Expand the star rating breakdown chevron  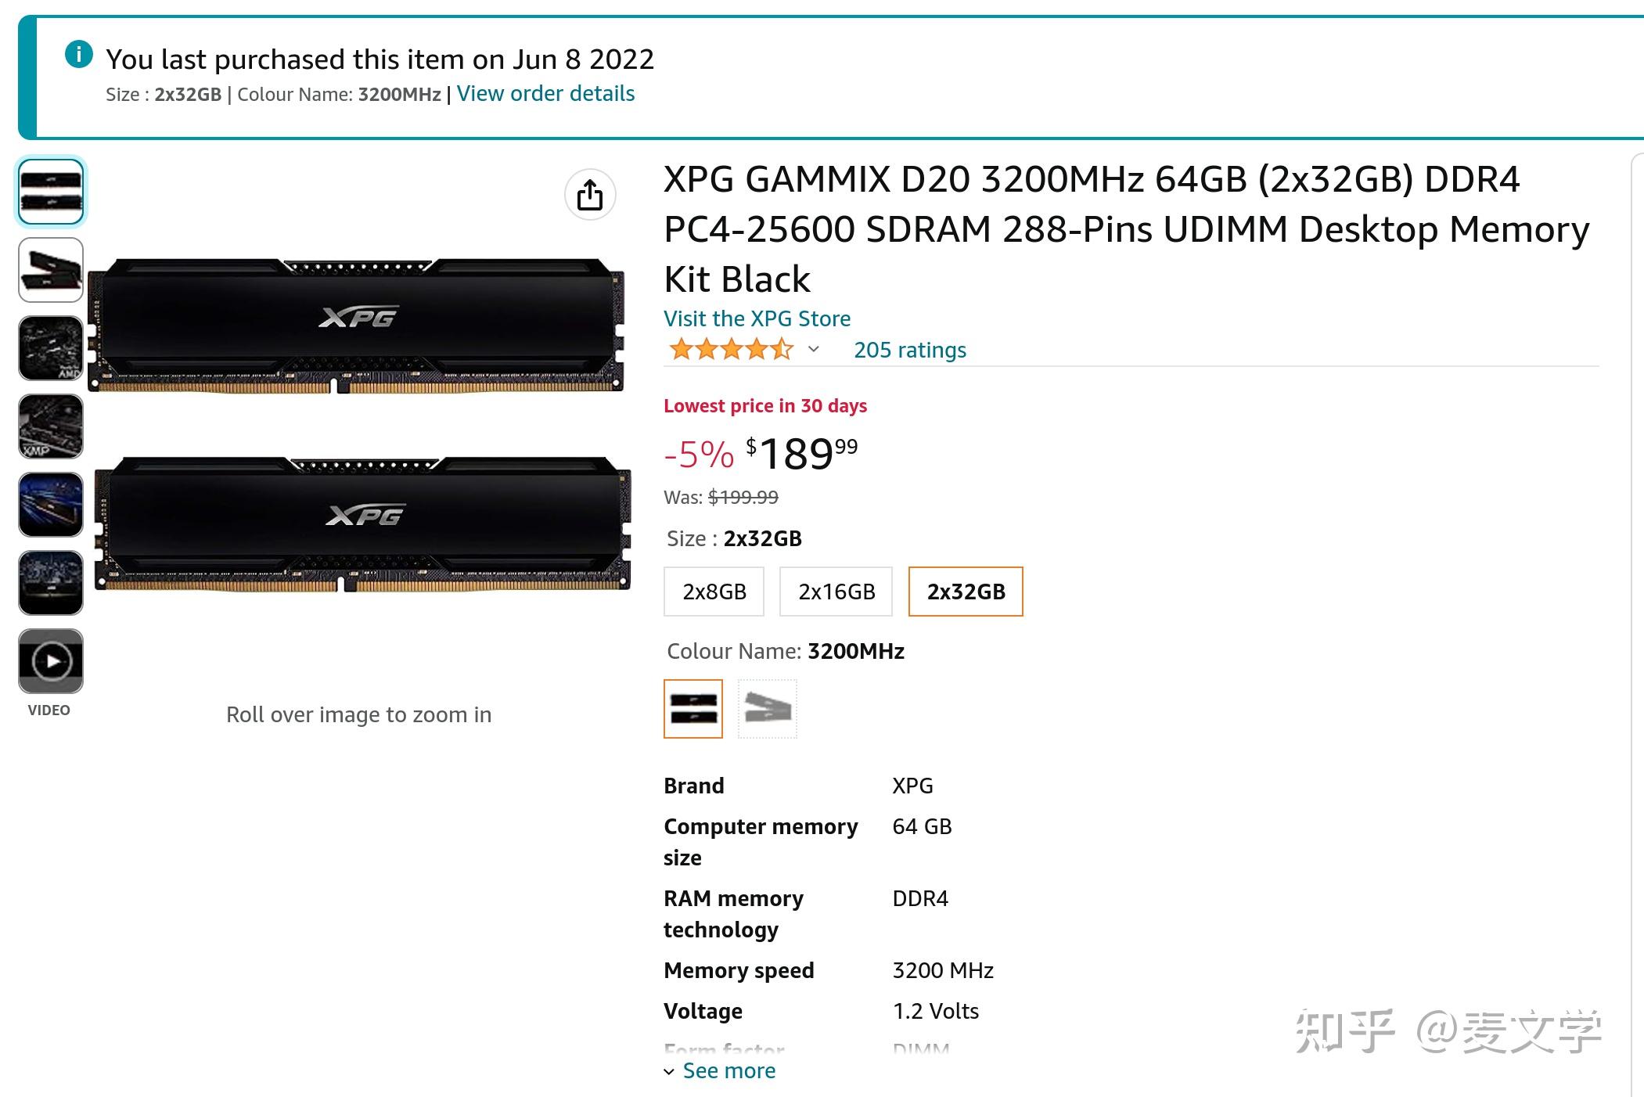click(x=814, y=349)
